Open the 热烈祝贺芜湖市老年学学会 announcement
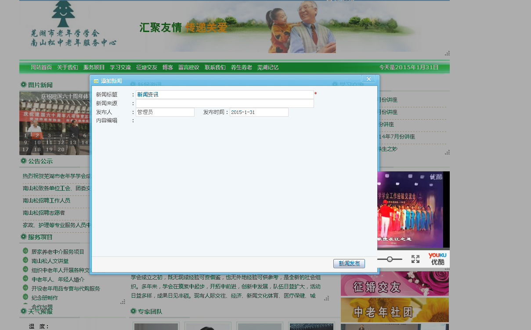 [x=56, y=176]
